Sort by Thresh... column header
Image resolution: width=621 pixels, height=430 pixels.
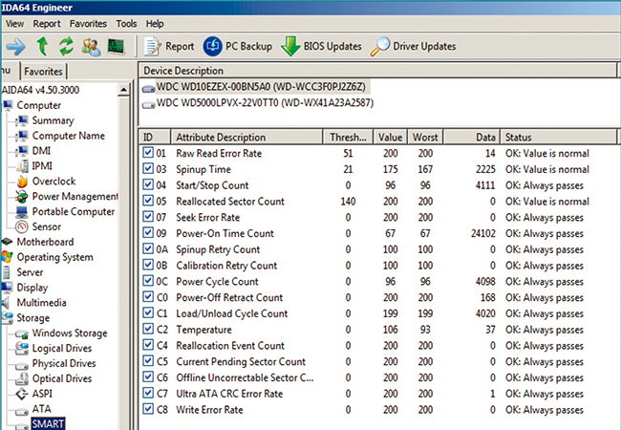(x=348, y=137)
